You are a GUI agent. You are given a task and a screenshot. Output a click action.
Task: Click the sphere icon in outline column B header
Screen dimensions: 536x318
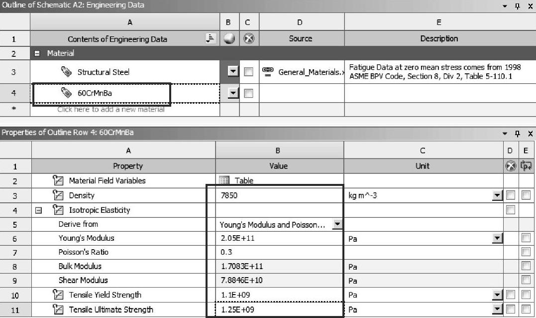tap(229, 39)
